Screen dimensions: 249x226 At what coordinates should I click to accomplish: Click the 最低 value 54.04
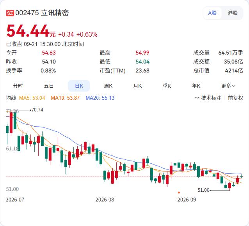pos(142,62)
